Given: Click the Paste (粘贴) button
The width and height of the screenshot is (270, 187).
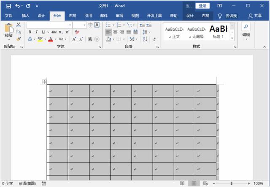Looking at the screenshot, I should pos(9,31).
